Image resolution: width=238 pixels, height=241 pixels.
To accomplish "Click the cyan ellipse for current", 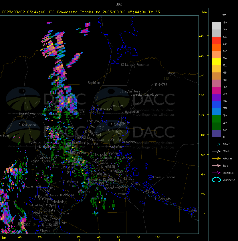I will pos(216,180).
